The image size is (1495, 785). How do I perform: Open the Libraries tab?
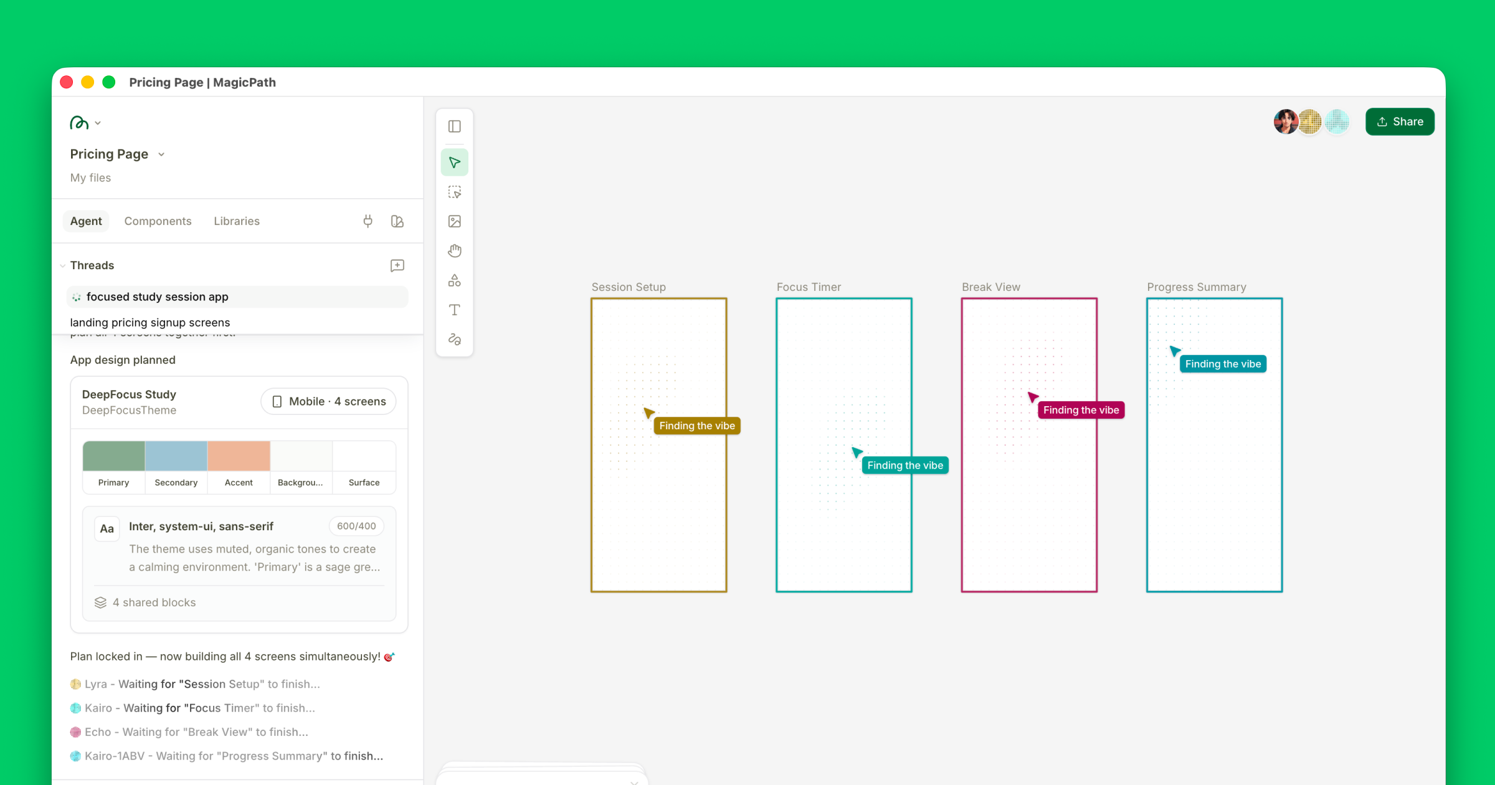point(237,221)
